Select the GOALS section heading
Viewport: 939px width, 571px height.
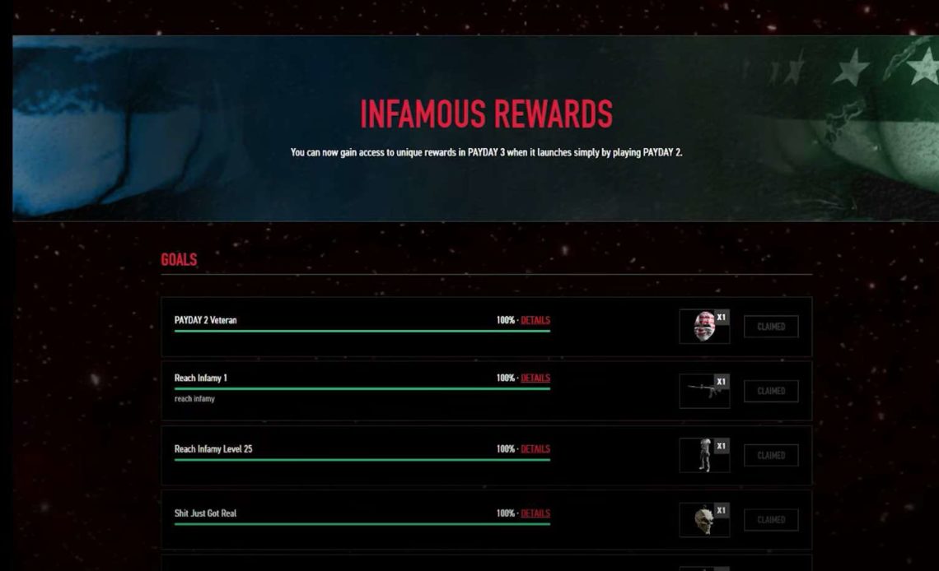click(179, 260)
